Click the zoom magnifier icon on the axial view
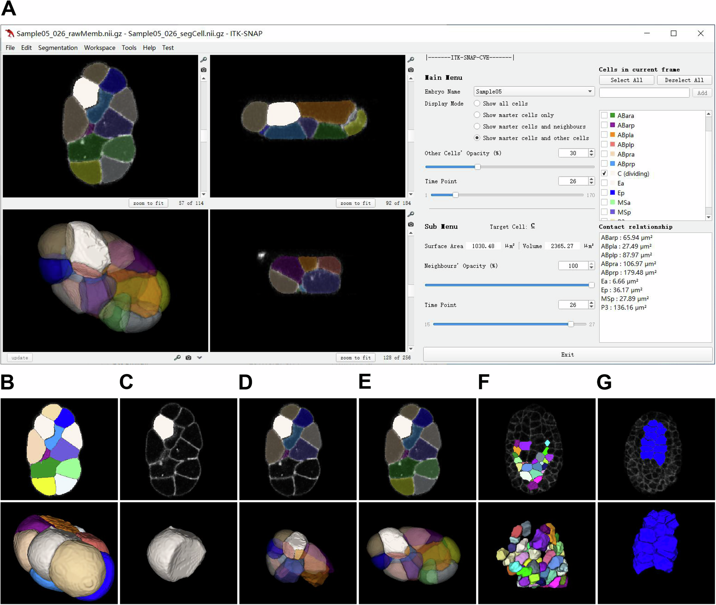This screenshot has height=605, width=716. 204,59
